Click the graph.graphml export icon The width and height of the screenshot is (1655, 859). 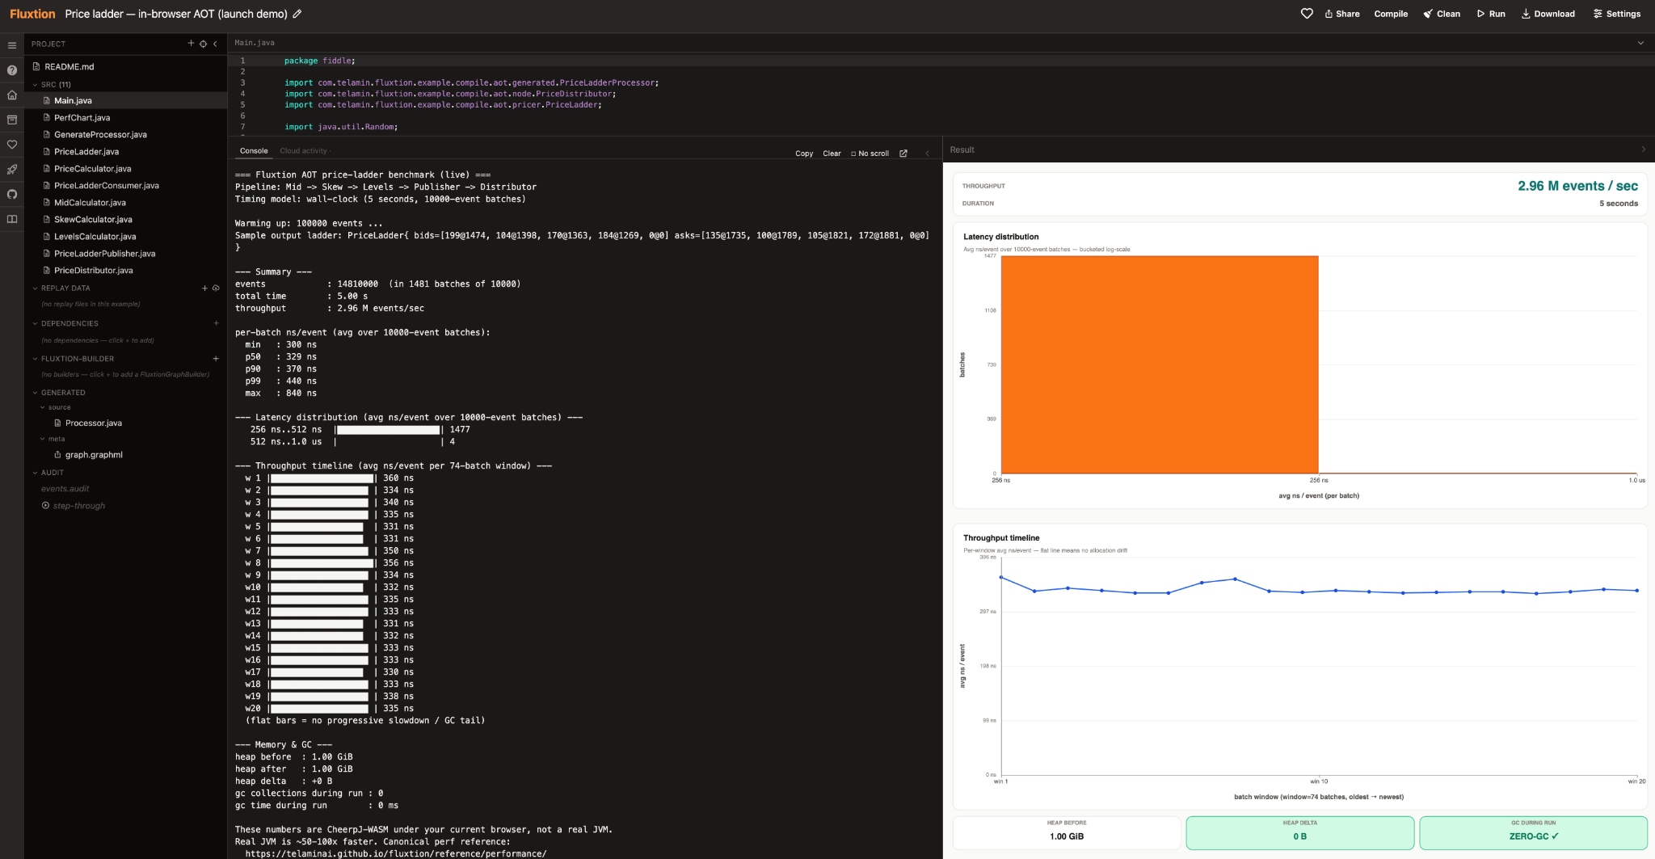[x=57, y=455]
